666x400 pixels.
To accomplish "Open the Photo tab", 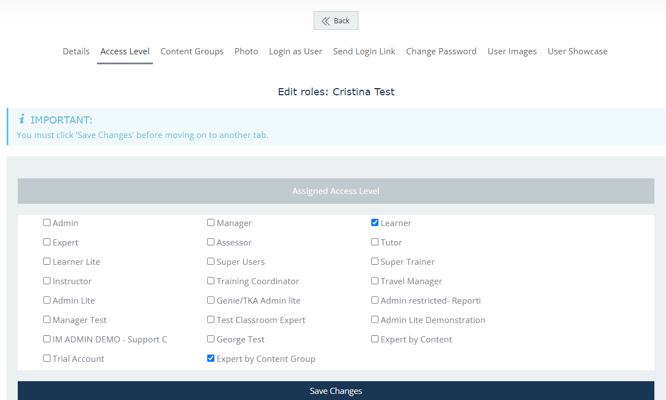I will (x=246, y=51).
